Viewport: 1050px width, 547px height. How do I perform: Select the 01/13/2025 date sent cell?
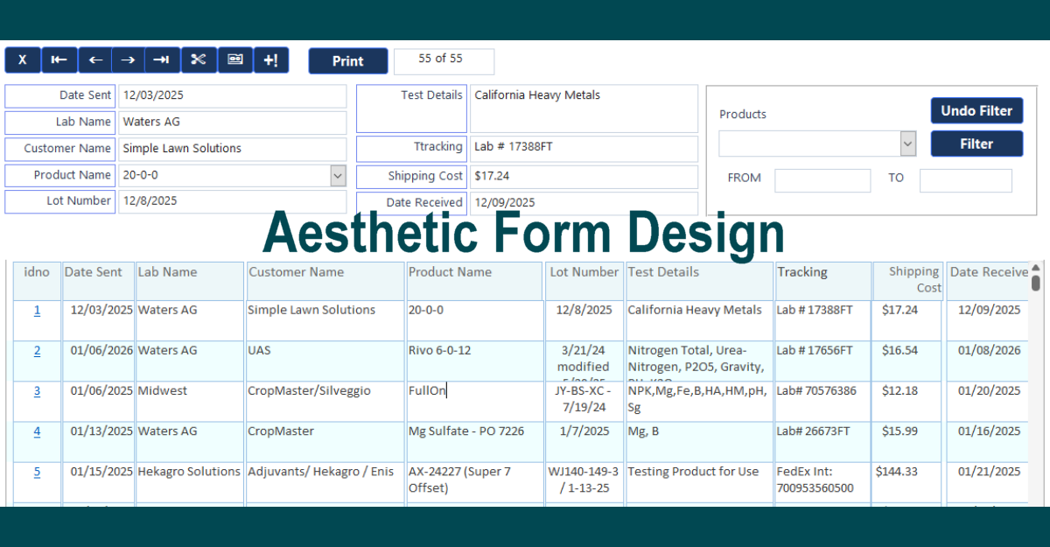(98, 441)
